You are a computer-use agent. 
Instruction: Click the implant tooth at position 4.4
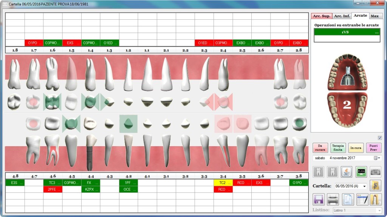coord(90,151)
